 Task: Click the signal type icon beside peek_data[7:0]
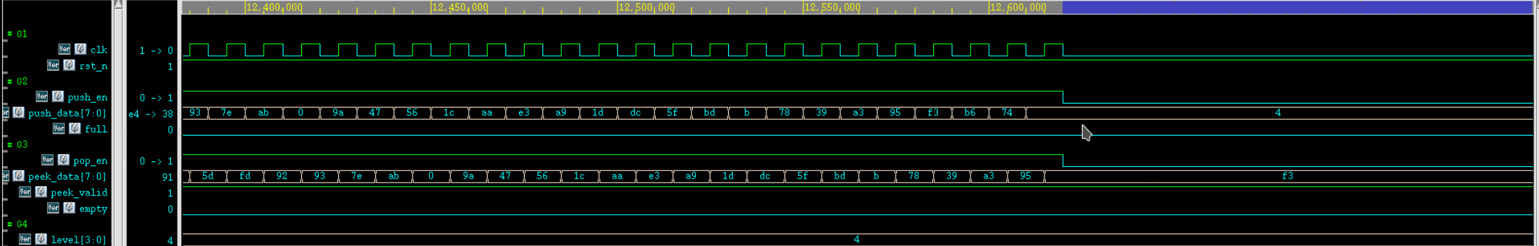(x=19, y=176)
